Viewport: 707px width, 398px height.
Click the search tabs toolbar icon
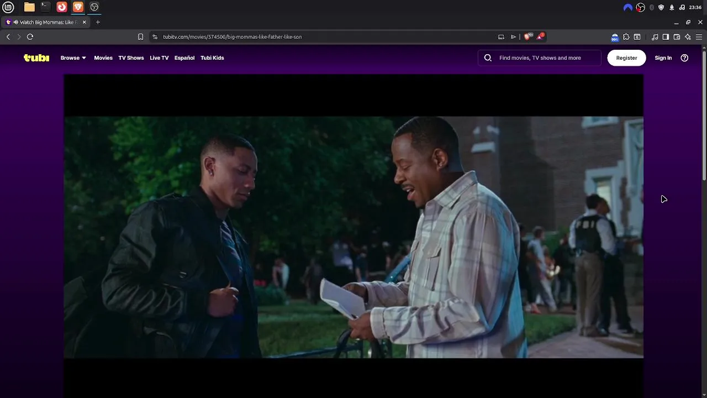(637, 36)
